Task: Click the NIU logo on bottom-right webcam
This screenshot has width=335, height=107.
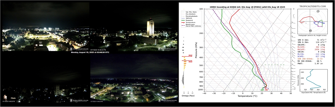Action: click(167, 100)
